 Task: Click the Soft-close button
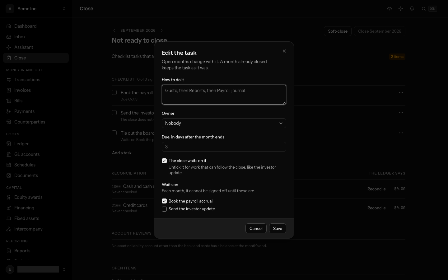point(338,31)
